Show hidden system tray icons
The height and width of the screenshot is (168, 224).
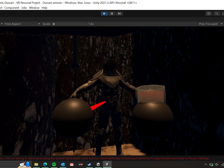[206, 164]
